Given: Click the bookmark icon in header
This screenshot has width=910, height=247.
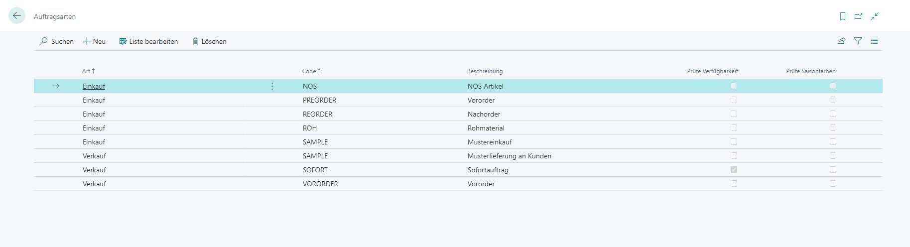Looking at the screenshot, I should coord(842,16).
